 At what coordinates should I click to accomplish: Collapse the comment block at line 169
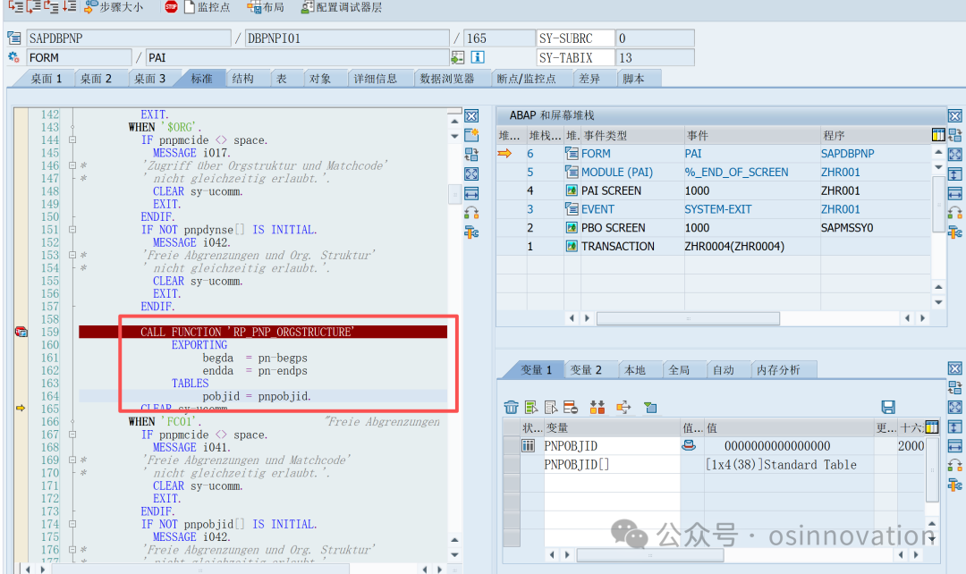pyautogui.click(x=72, y=460)
